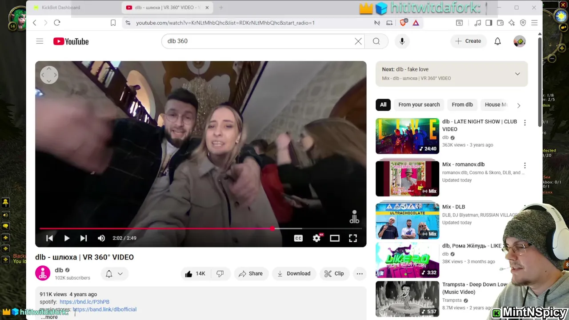Select the From dlb chip
Screen dimensions: 569x320
click(x=462, y=105)
